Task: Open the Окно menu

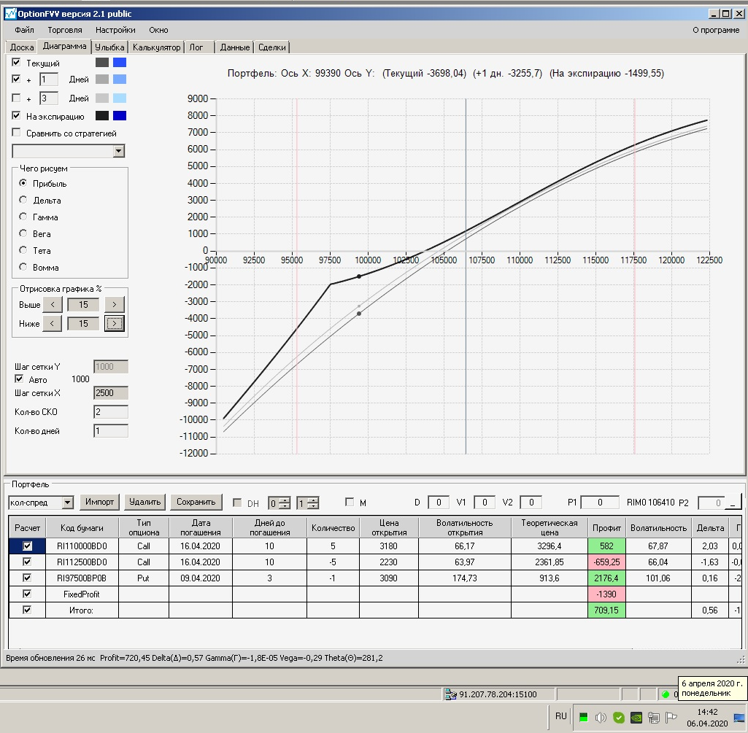Action: tap(158, 30)
